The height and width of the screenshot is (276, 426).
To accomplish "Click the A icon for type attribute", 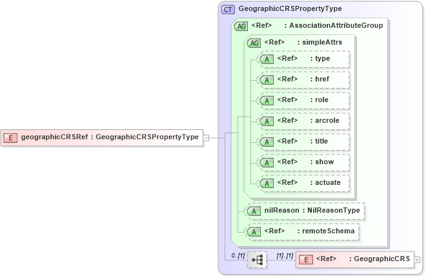I will [x=267, y=59].
